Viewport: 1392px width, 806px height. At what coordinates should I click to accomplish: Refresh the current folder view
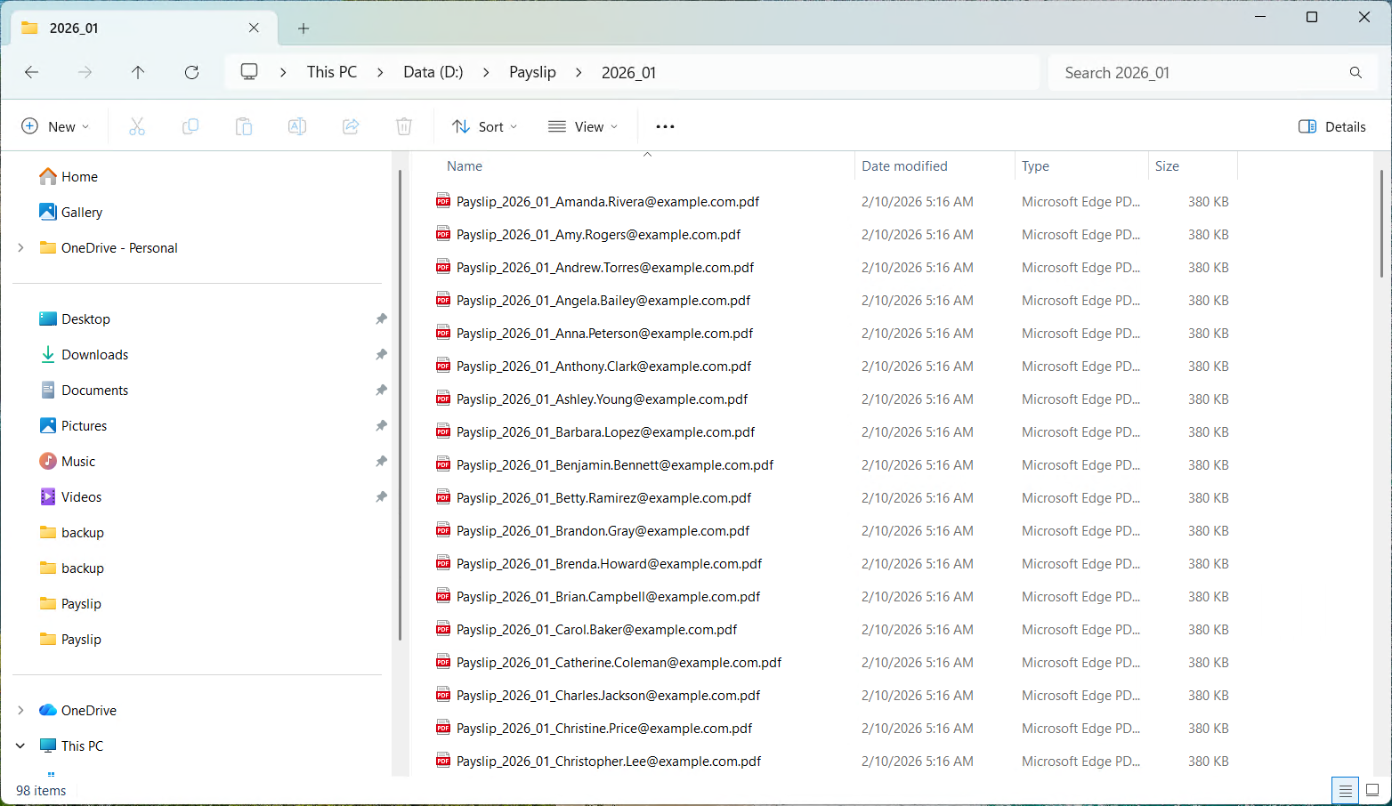pos(191,72)
